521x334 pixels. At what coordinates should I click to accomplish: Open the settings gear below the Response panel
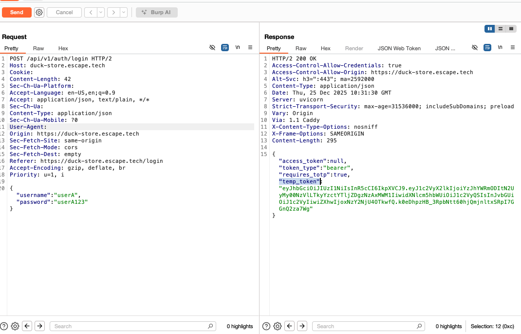point(278,326)
